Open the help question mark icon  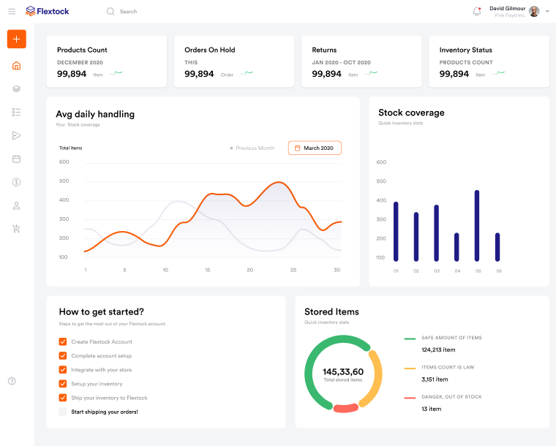(x=12, y=381)
